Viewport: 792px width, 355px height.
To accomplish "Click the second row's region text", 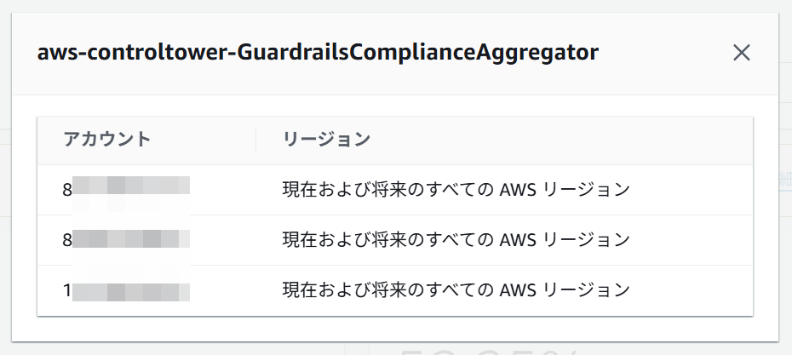I will 456,239.
